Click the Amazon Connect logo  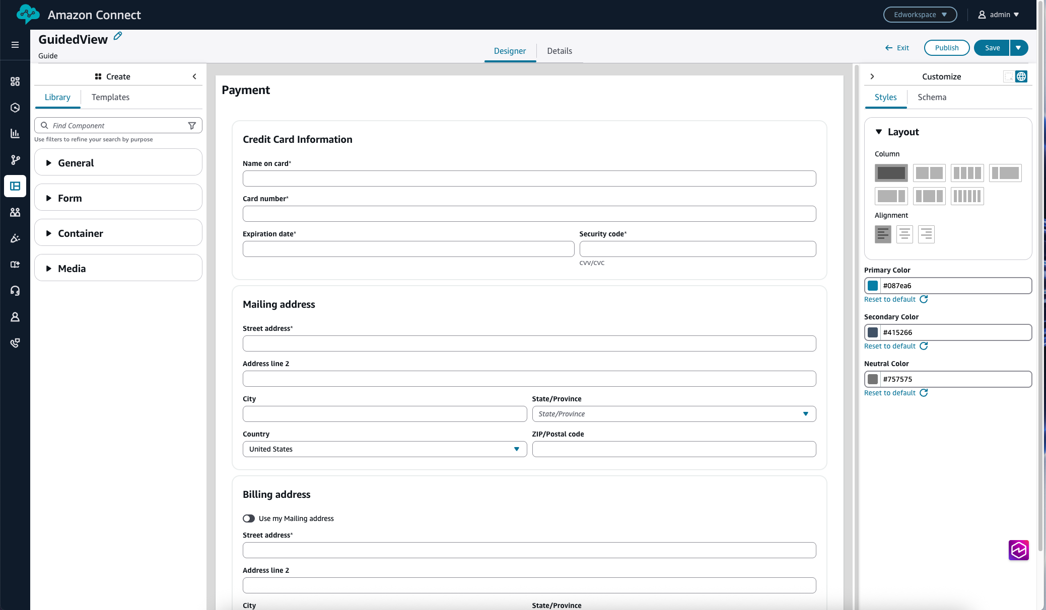click(x=28, y=14)
